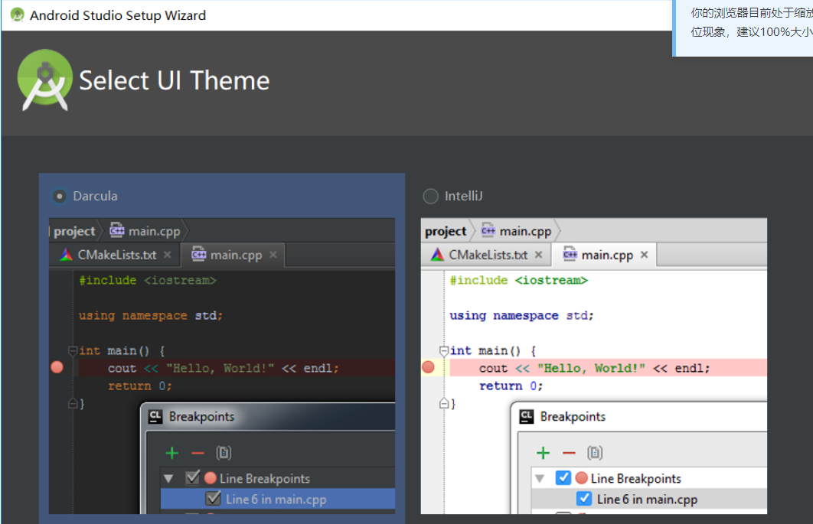
Task: Collapse main() fold marker in Darcula preview
Action: pos(73,351)
